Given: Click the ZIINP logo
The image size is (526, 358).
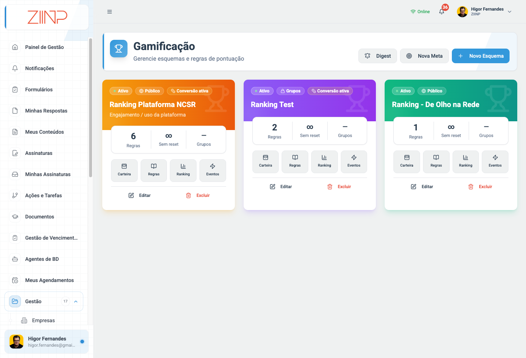Looking at the screenshot, I should (x=47, y=17).
